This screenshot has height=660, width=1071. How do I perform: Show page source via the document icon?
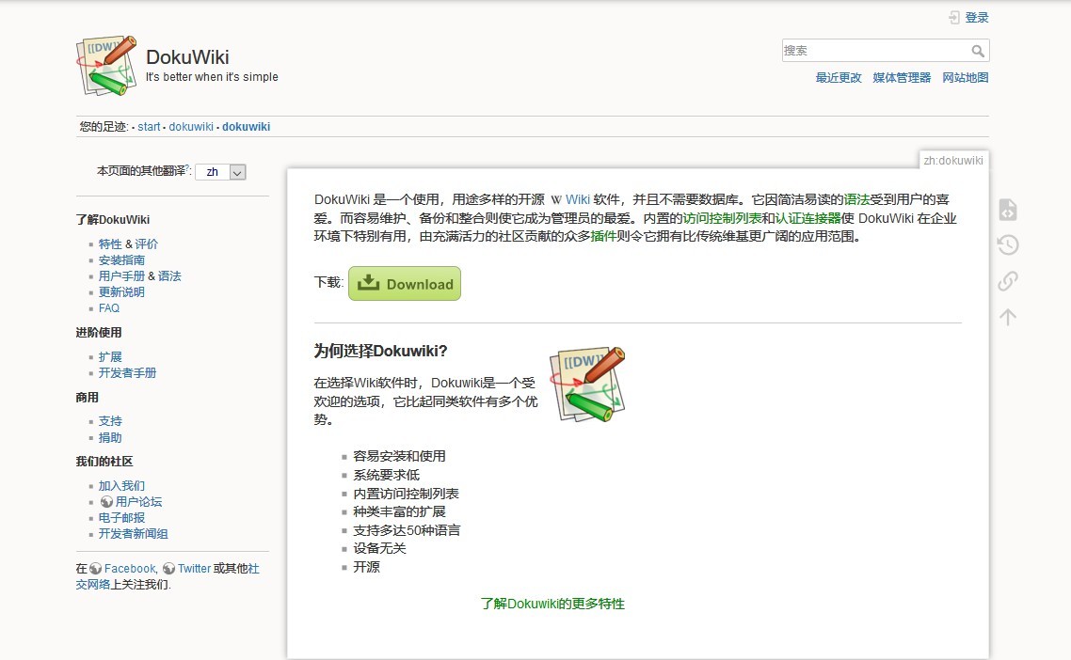tap(1008, 210)
